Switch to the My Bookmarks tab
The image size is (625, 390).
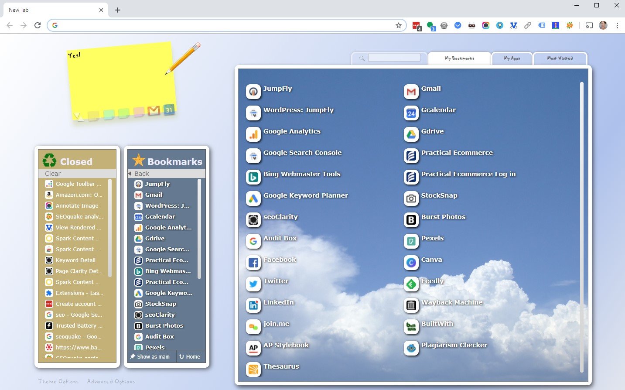click(459, 58)
